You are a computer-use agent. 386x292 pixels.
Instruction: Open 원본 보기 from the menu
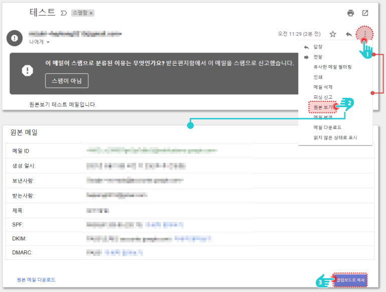(x=323, y=107)
